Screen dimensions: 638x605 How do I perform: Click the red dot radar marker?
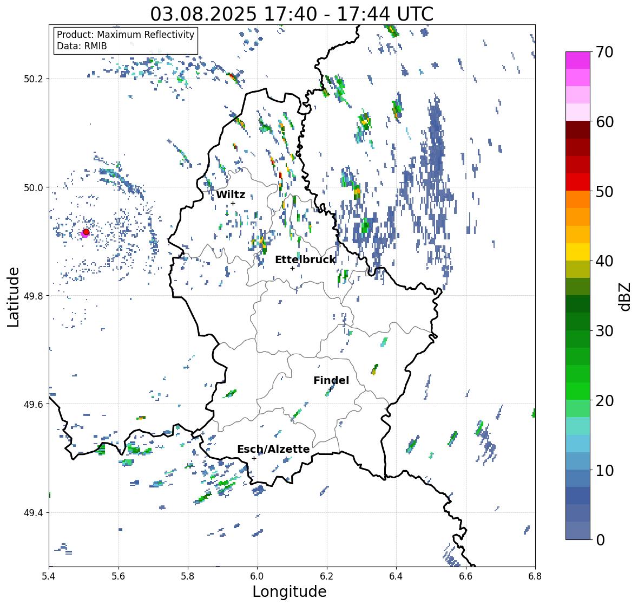tap(86, 232)
